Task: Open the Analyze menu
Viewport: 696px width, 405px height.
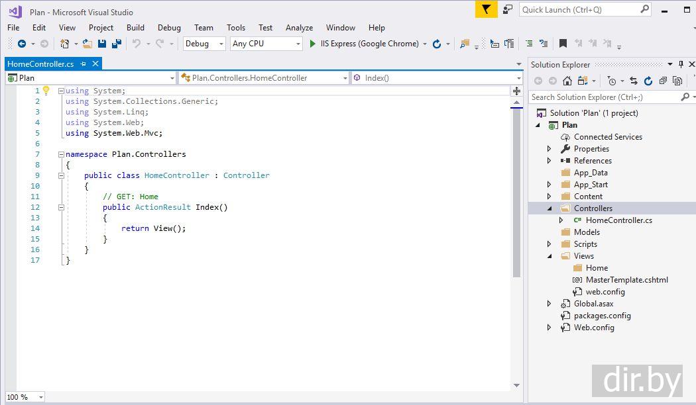Action: (299, 28)
